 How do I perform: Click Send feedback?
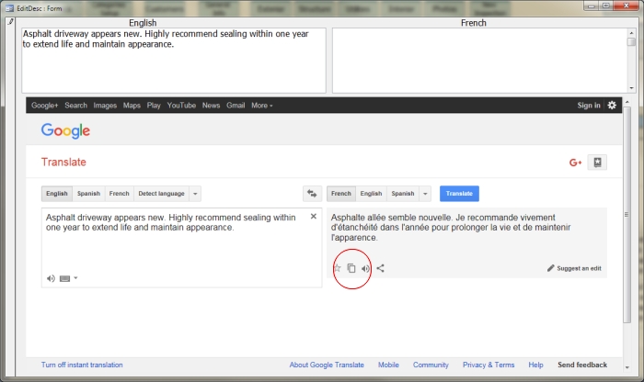(582, 365)
